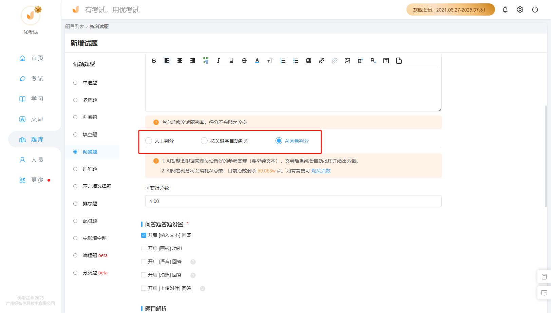The height and width of the screenshot is (313, 551).
Task: Insert a numbered list
Action: pos(283,61)
